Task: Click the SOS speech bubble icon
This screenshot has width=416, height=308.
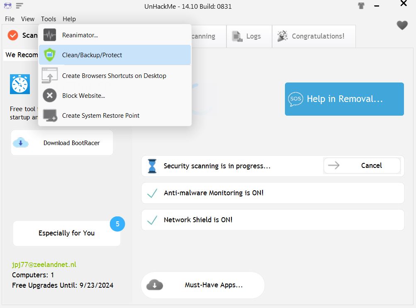Action: (296, 99)
